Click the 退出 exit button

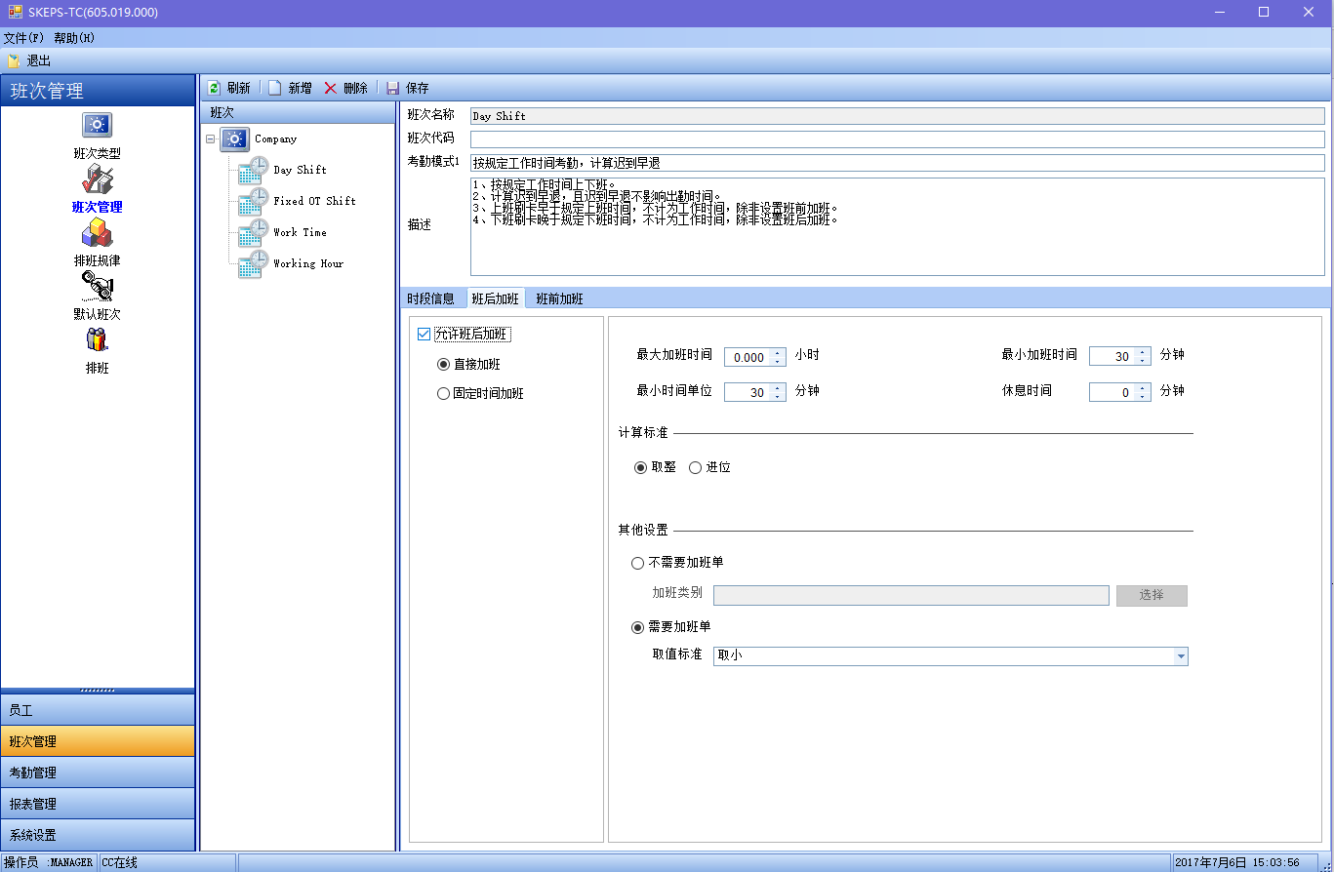(x=29, y=60)
